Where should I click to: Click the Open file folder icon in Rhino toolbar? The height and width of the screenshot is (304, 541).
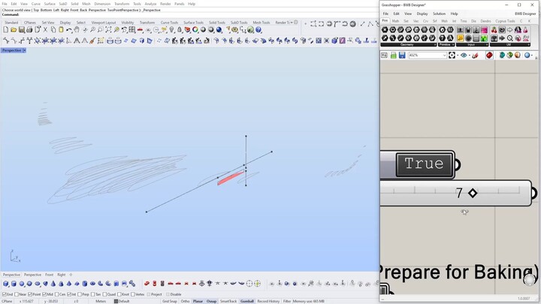point(14,30)
